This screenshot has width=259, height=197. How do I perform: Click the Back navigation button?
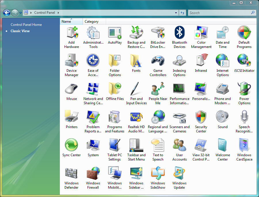pyautogui.click(x=7, y=13)
